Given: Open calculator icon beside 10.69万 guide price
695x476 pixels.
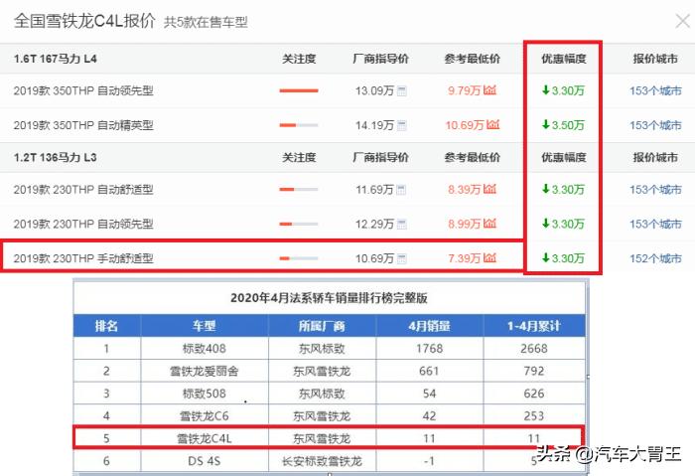Looking at the screenshot, I should [x=401, y=258].
